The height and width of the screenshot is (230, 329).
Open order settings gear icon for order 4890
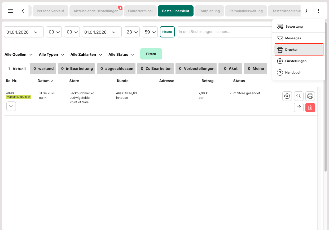pos(287,96)
